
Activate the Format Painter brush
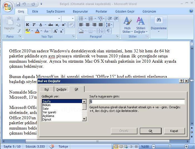18,31
